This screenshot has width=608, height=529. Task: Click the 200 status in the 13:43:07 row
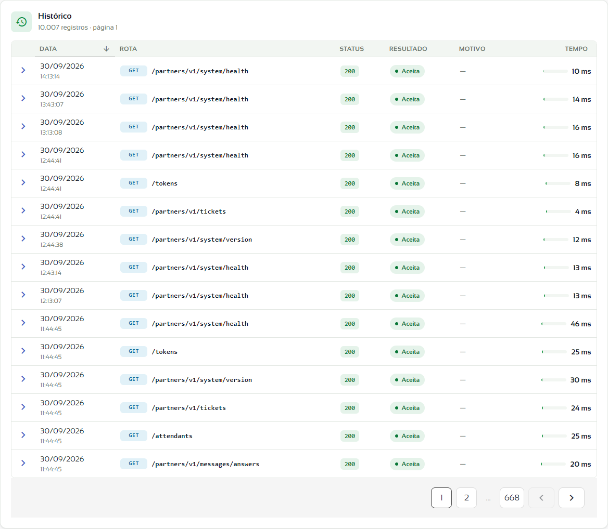point(350,99)
